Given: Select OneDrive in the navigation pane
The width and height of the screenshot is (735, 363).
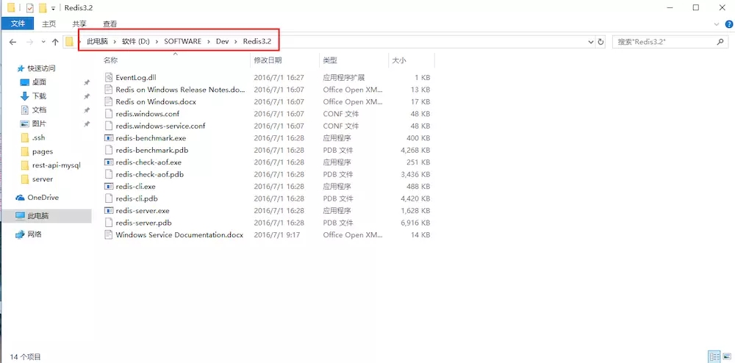Looking at the screenshot, I should pyautogui.click(x=43, y=198).
